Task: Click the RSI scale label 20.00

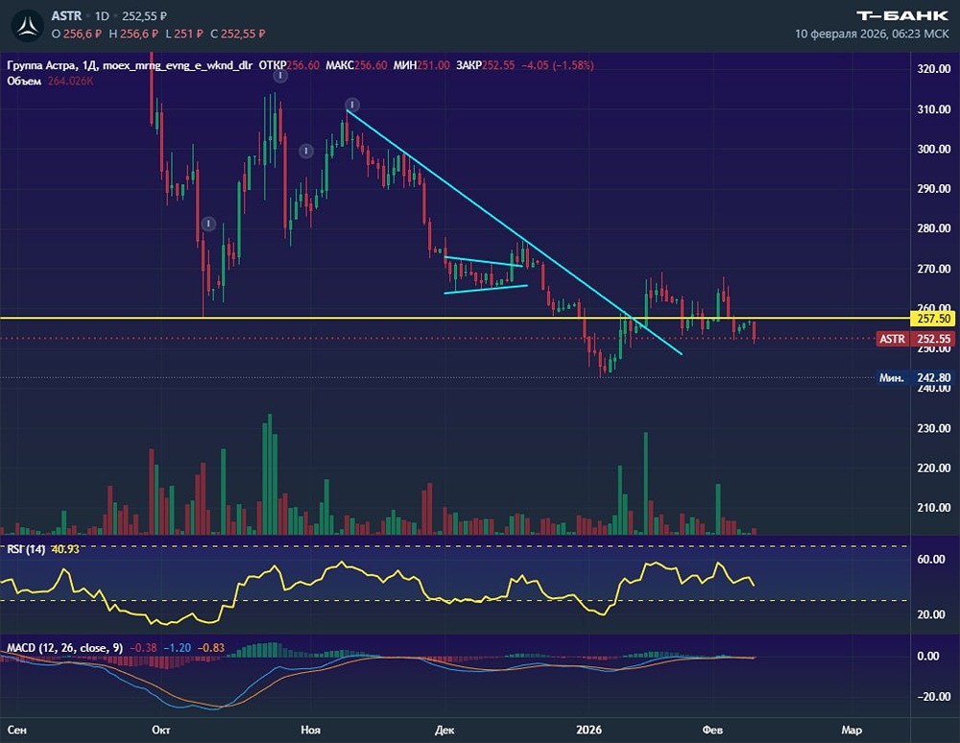Action: 930,614
